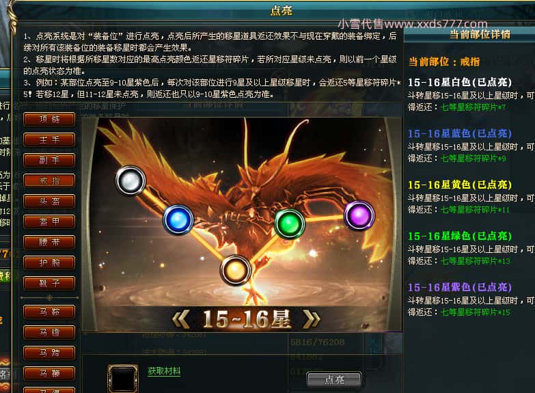Open the 获取材料 link

click(x=164, y=371)
